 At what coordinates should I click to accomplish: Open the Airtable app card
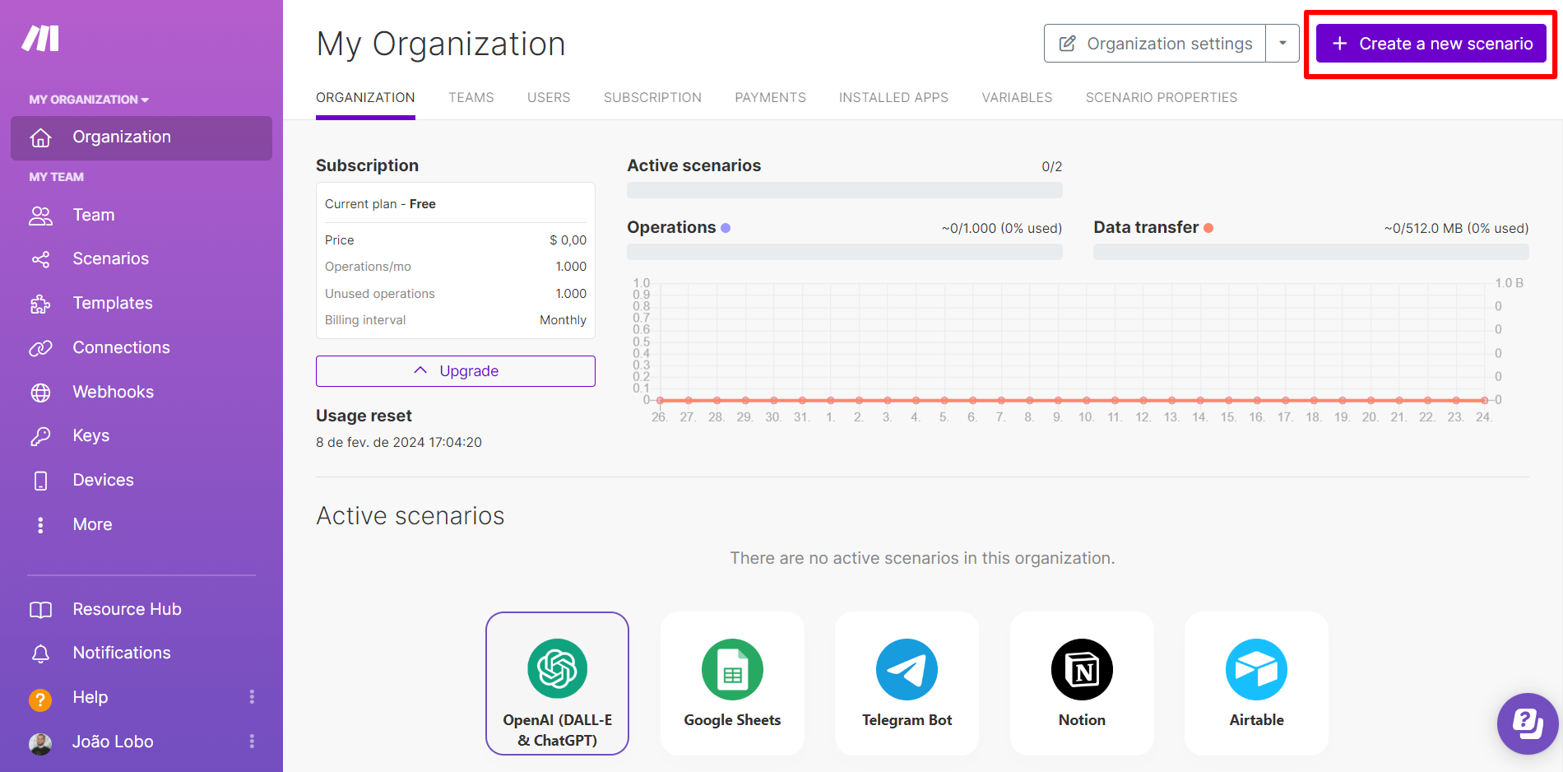[x=1256, y=683]
